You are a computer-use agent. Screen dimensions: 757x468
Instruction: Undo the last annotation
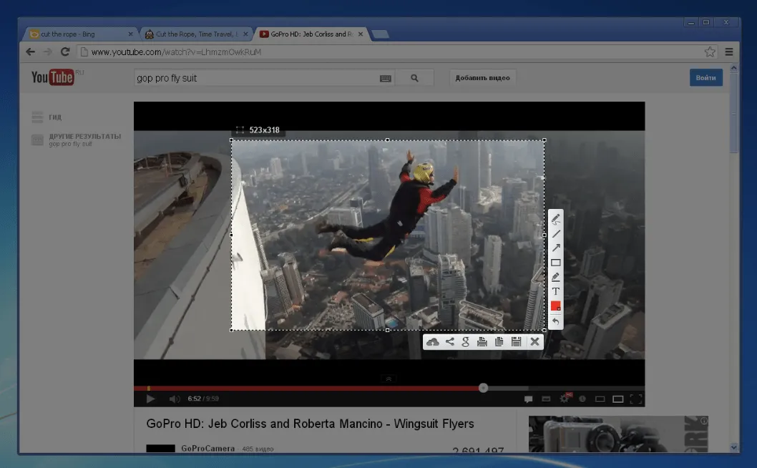click(x=556, y=321)
